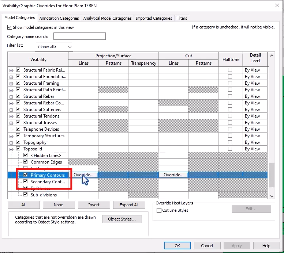This screenshot has width=284, height=253.
Task: Expand the Structural Framing category tree
Action: click(11, 83)
